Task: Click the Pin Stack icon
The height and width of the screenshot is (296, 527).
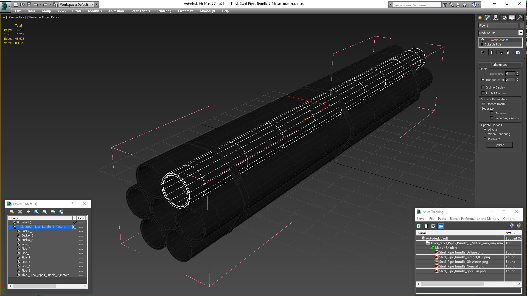Action: [482, 52]
